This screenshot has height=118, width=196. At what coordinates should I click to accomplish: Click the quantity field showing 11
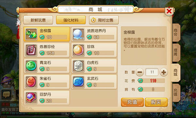[152, 72]
